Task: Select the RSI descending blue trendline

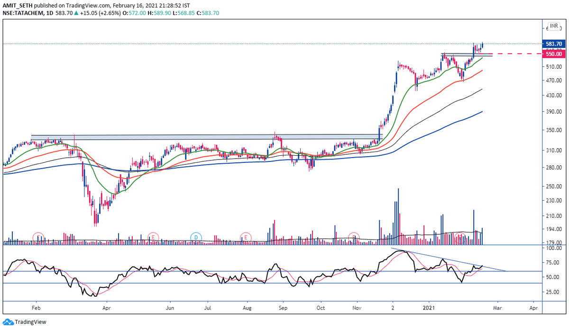Action: click(x=448, y=259)
